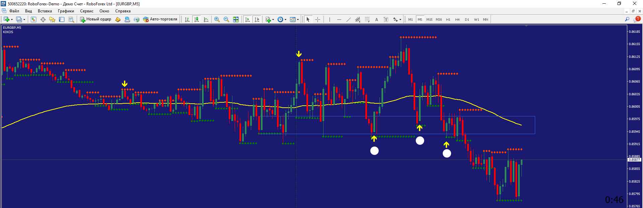This screenshot has height=208, width=643.
Task: Select the Trendline tool
Action: tap(348, 19)
